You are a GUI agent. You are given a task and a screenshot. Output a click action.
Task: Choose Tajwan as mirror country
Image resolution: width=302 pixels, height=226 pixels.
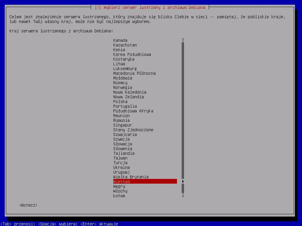(145, 158)
